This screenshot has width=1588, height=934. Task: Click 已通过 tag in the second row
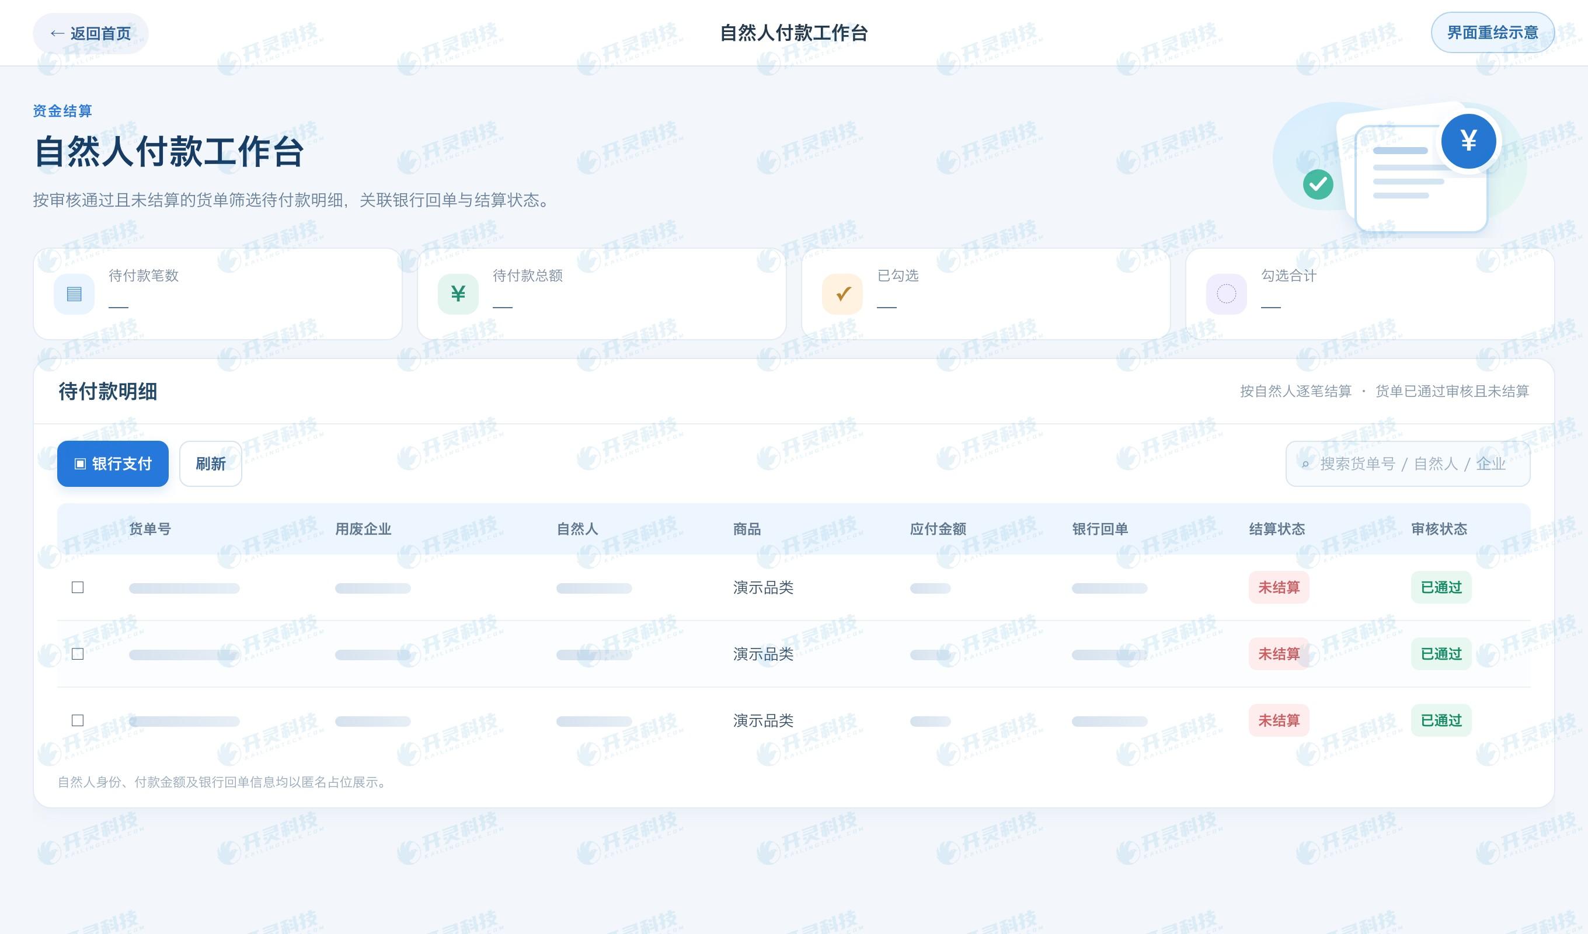(1441, 654)
